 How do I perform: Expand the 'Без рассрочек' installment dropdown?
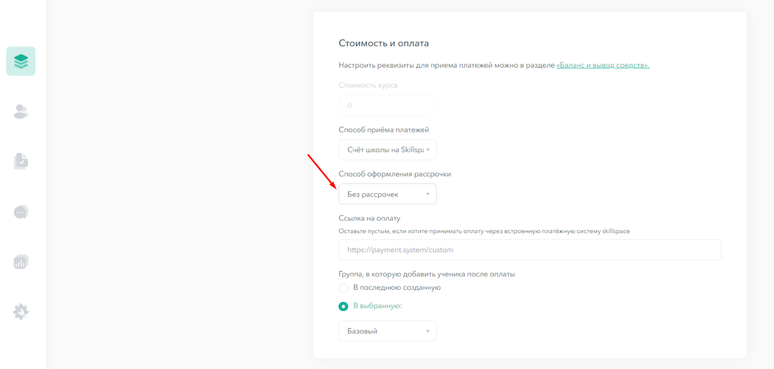point(387,194)
